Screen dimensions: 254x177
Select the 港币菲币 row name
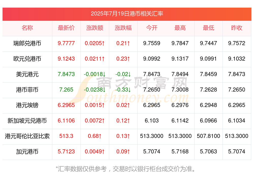point(27,90)
